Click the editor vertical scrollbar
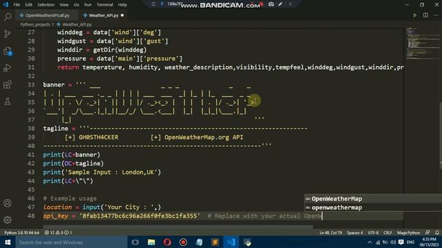Viewport: 442px width, 248px height. 441,135
